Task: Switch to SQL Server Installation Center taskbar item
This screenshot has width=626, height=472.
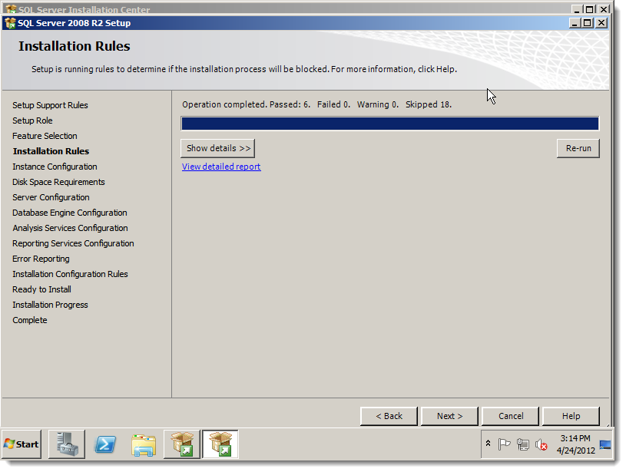Action: click(181, 444)
